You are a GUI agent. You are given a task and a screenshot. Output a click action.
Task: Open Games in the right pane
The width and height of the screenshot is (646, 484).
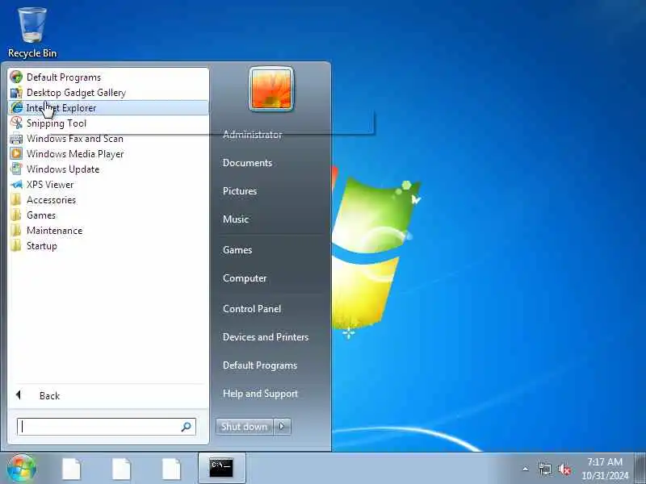[x=237, y=250]
